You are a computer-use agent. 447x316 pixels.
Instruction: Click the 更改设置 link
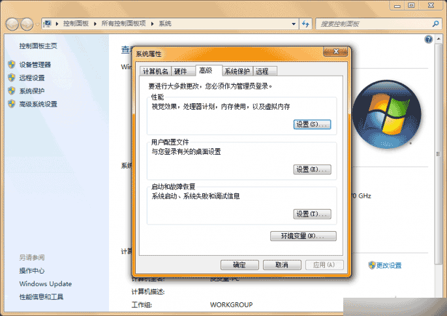389,266
